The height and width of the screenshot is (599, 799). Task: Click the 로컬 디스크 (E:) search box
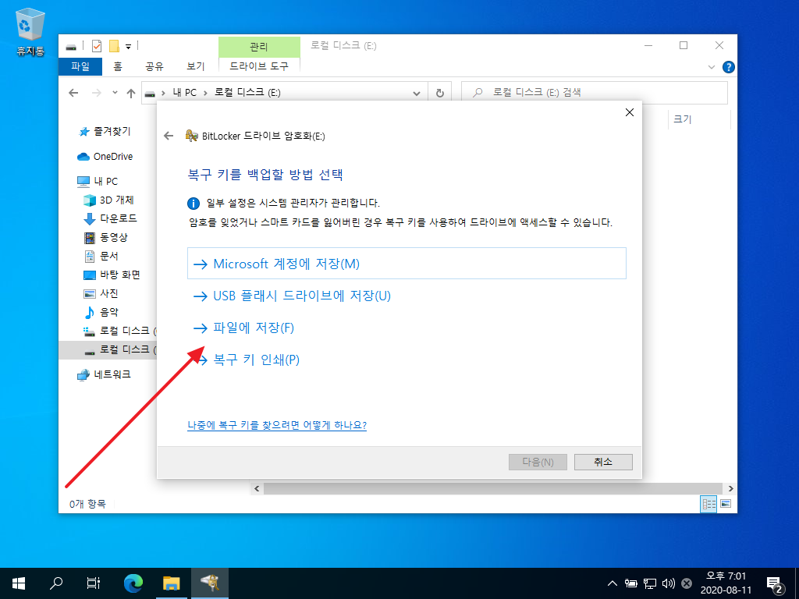coord(594,93)
